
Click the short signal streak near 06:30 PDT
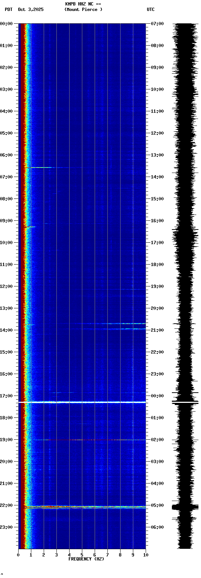click(42, 167)
